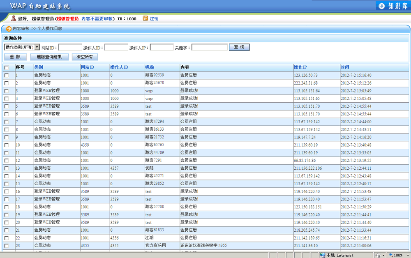
Task: Sort by the 昵称 column header
Action: tap(150, 67)
